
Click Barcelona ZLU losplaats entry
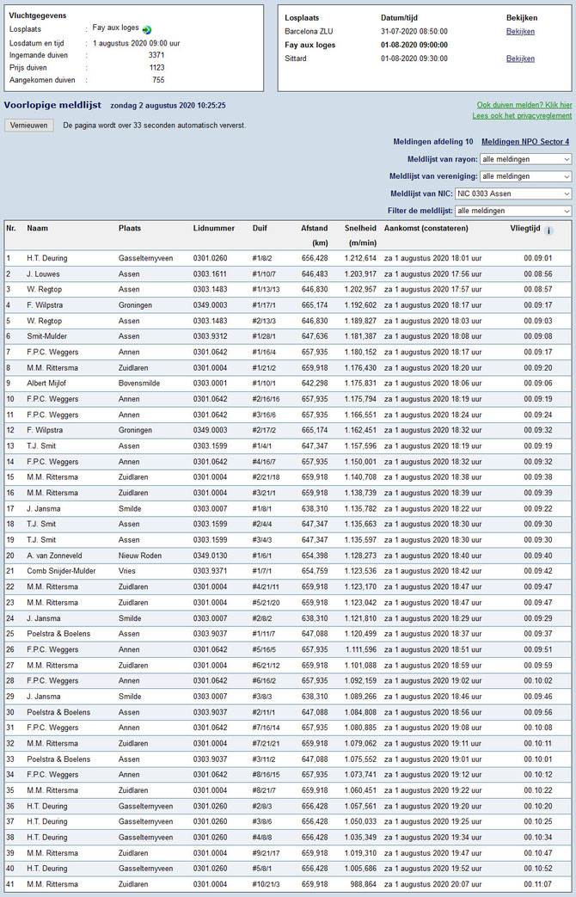pos(309,32)
